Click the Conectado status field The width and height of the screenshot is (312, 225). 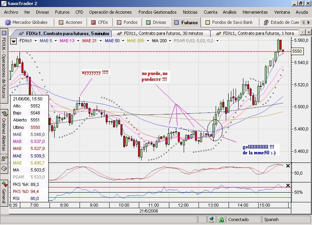tap(243, 220)
